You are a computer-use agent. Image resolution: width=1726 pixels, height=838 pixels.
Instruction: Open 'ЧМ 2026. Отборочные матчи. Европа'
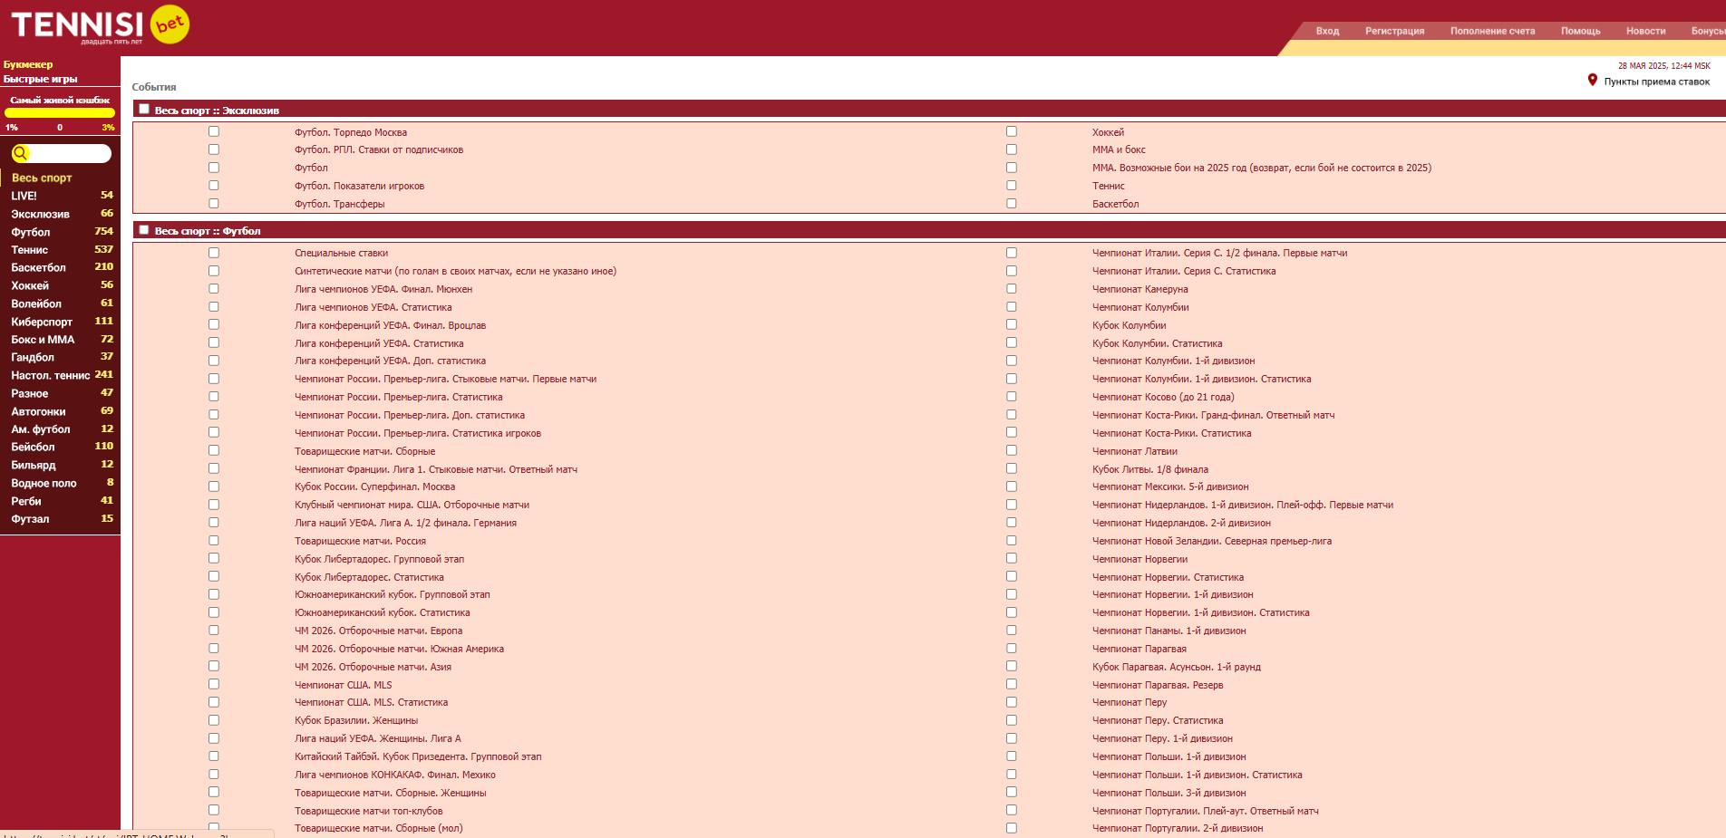378,631
